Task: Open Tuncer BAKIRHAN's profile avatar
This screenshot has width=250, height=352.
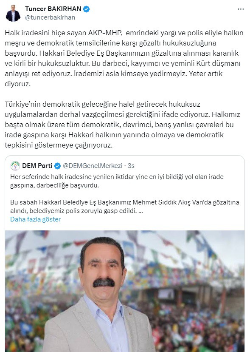Action: click(x=13, y=13)
